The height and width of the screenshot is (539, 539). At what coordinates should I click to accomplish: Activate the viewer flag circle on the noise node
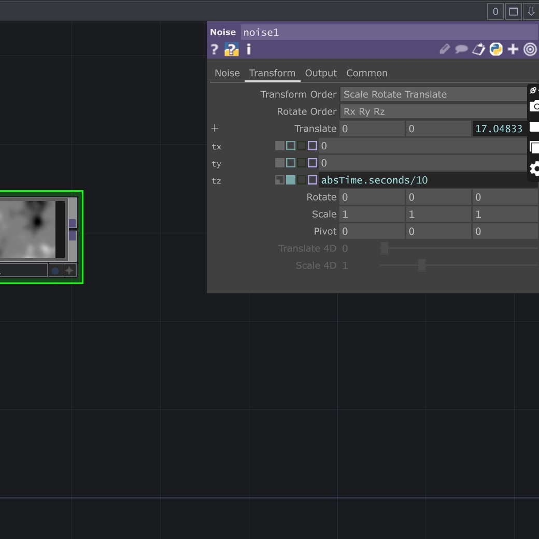pos(55,270)
